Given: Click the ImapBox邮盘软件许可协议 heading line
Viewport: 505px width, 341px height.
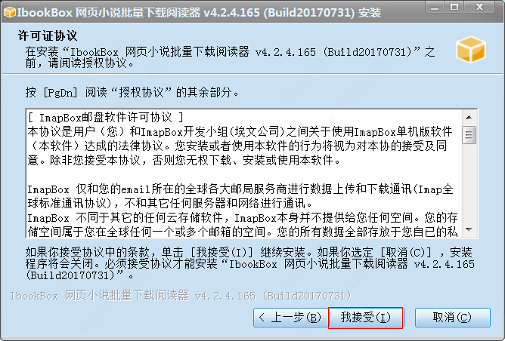Looking at the screenshot, I should (106, 118).
